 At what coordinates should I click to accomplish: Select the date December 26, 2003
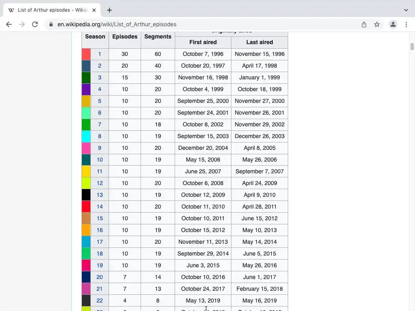point(260,136)
